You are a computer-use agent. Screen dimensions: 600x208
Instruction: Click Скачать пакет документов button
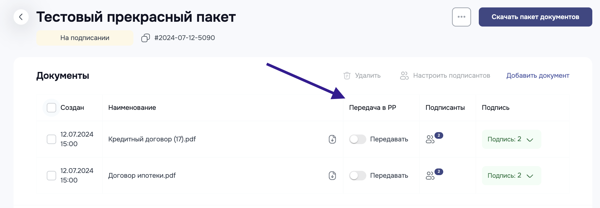click(535, 17)
